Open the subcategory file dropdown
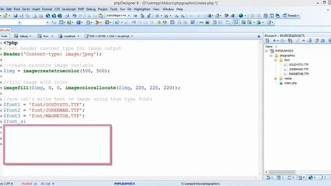Viewport: 331px width, 186px height. pyautogui.click(x=129, y=16)
